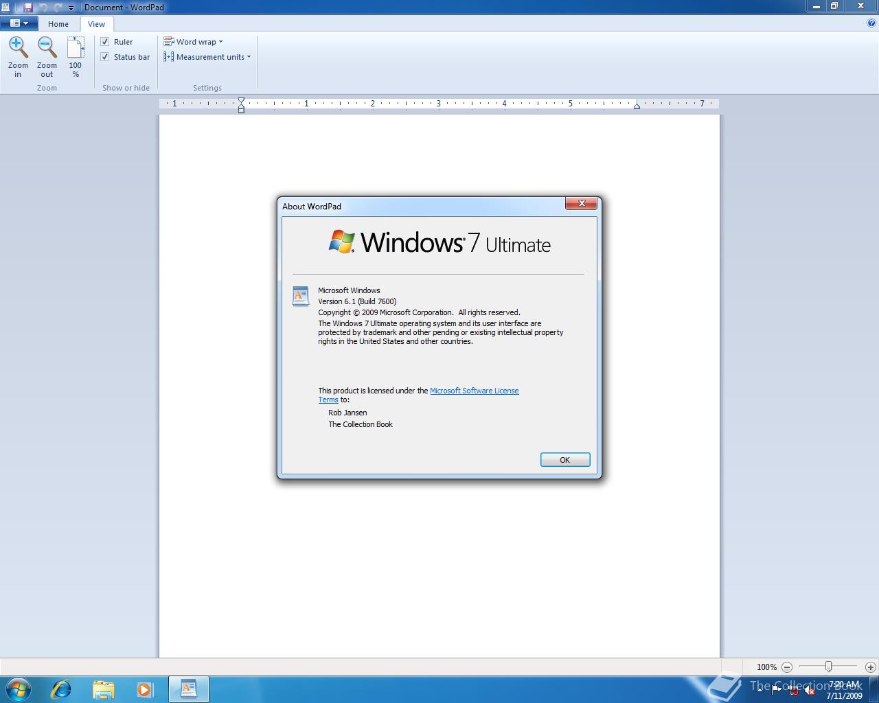
Task: Click the 100% zoom level text in the status bar
Action: pyautogui.click(x=766, y=667)
